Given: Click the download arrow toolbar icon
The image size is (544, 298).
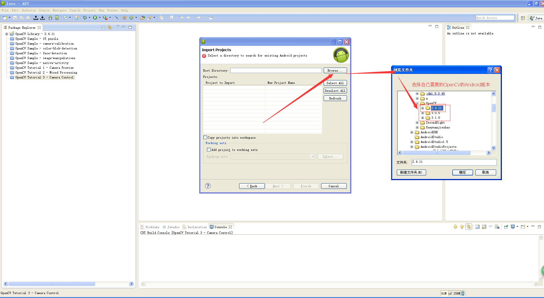Looking at the screenshot, I should coord(42,18).
